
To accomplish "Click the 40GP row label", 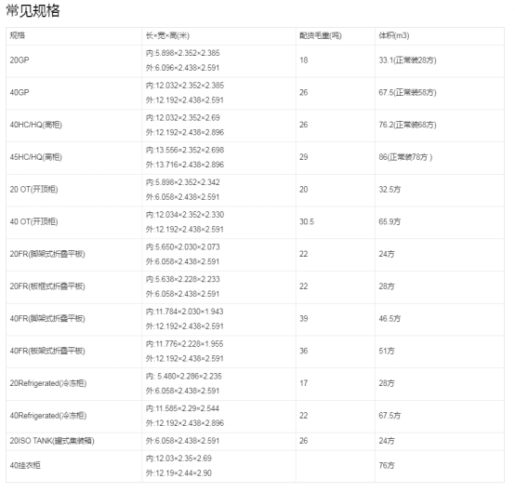I will click(20, 92).
